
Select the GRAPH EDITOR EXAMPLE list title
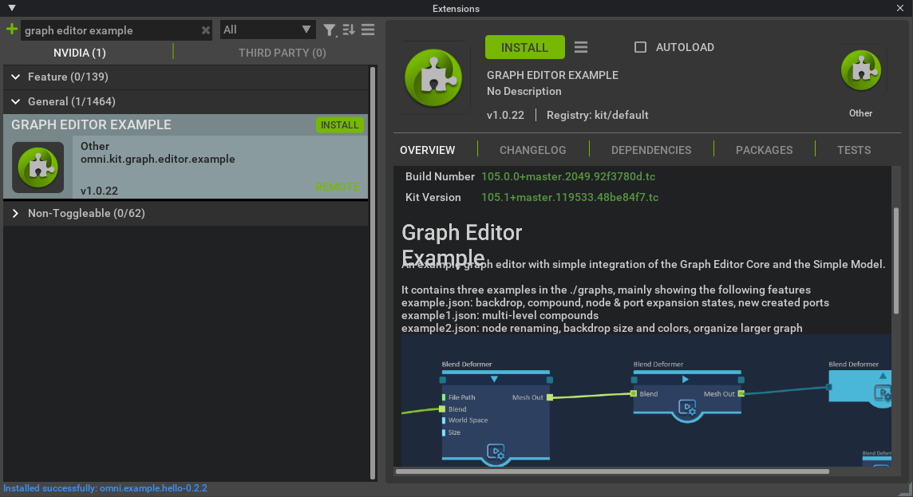pos(92,124)
